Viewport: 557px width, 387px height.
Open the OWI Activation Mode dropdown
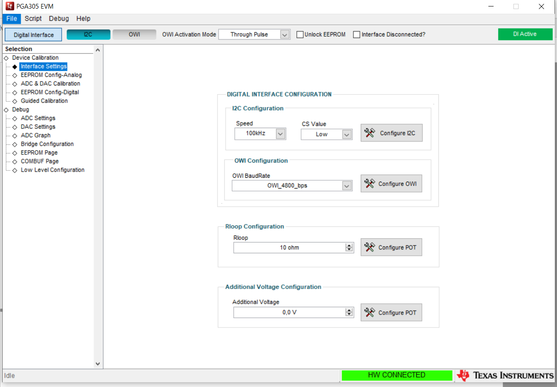[x=285, y=35]
